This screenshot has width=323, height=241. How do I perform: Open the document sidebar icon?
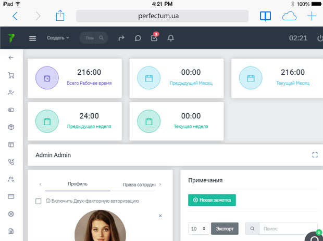[x=11, y=231]
